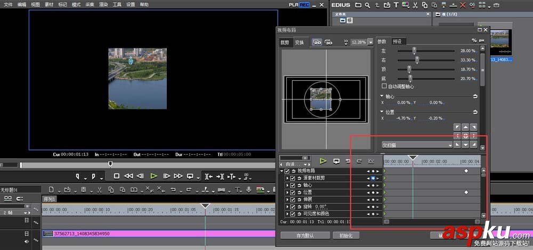Screen dimensions: 533x250
Task: Uncheck the 位置 keyframe track checkbox
Action: 293,192
